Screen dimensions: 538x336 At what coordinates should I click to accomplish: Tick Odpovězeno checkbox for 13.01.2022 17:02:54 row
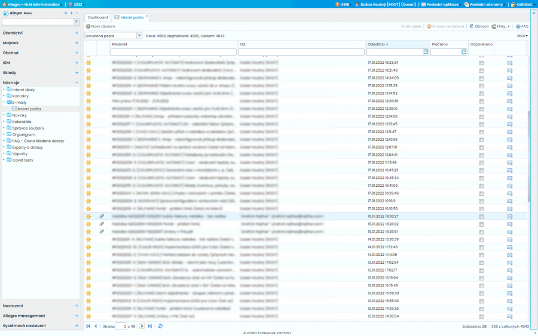click(481, 262)
